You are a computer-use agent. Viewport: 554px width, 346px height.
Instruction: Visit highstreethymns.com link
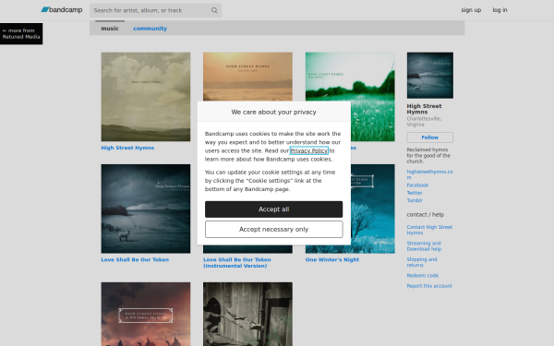coord(429,174)
